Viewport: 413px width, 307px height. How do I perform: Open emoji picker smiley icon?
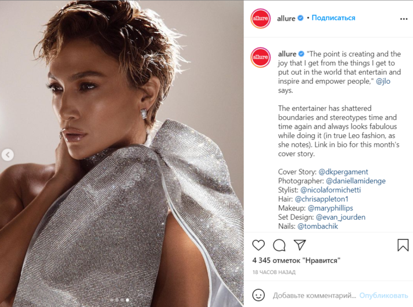coord(258,295)
